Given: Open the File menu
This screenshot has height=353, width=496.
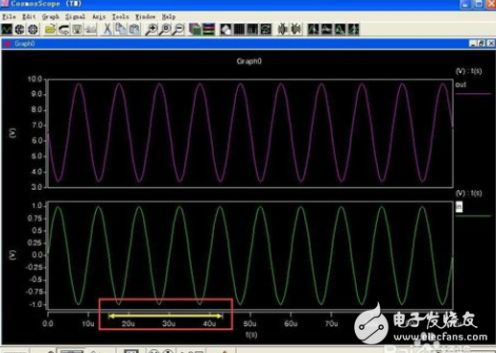Looking at the screenshot, I should (x=9, y=16).
